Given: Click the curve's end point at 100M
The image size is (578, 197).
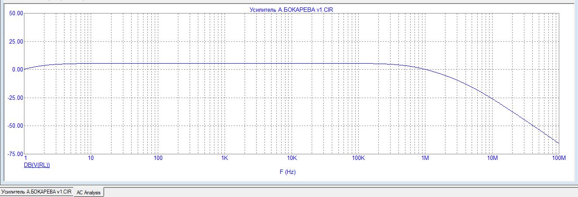Looking at the screenshot, I should [x=558, y=143].
